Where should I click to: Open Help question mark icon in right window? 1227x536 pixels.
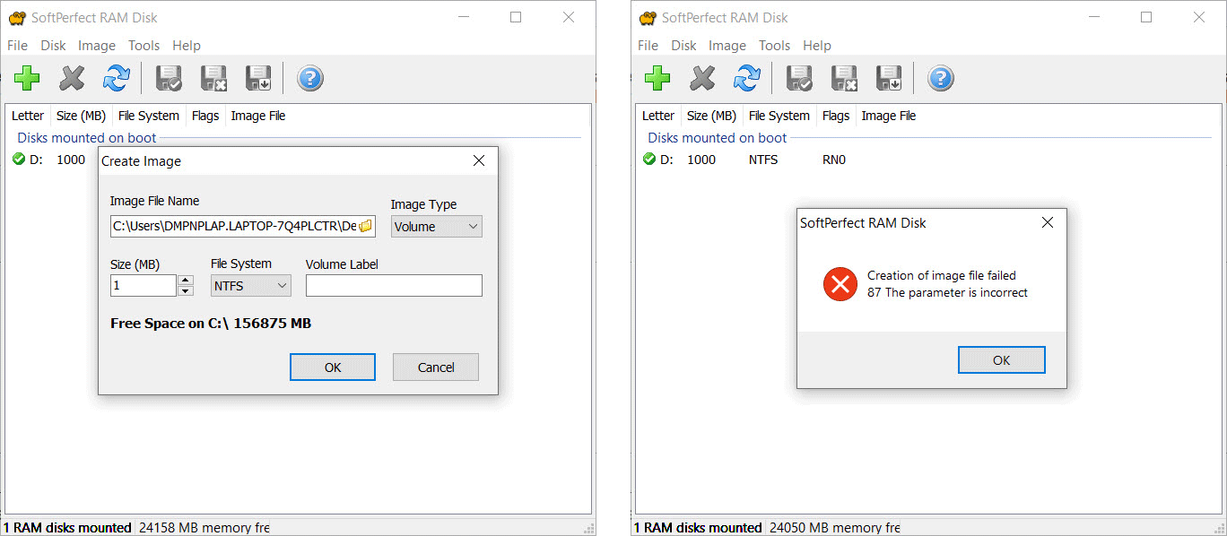pos(940,79)
